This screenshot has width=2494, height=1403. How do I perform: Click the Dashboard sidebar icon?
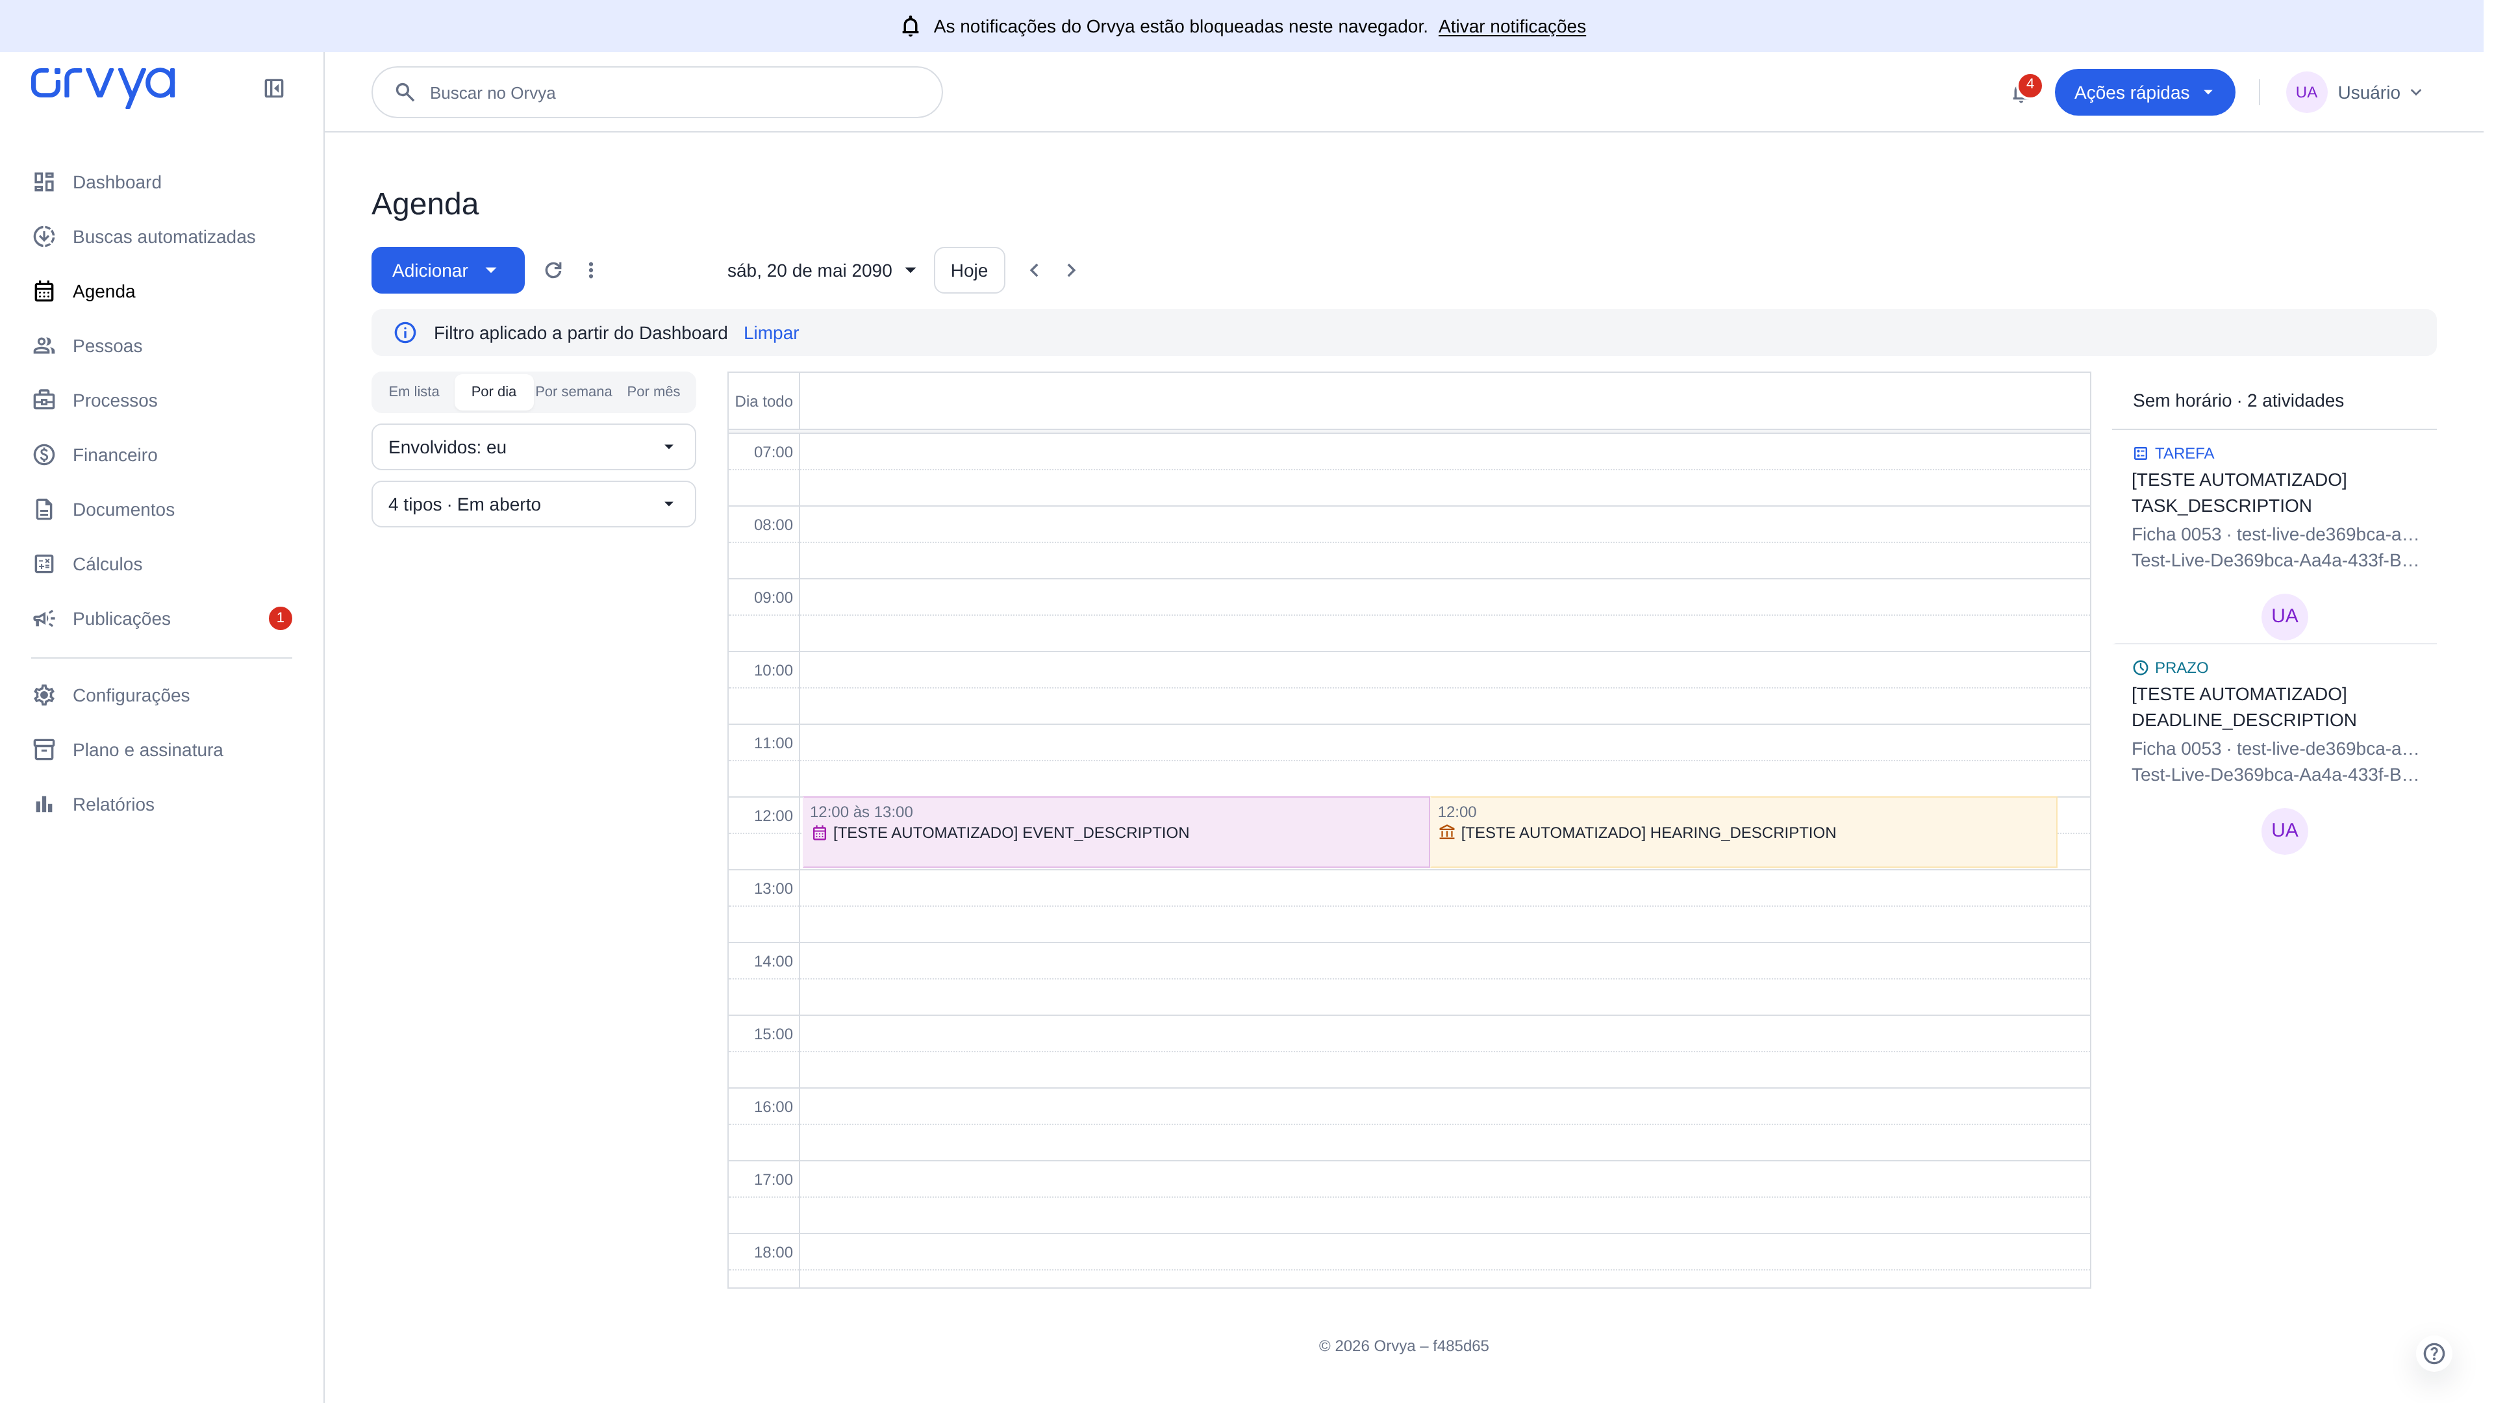point(45,182)
